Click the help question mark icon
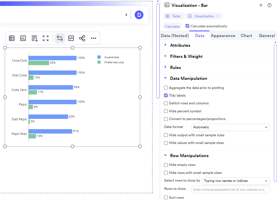 click(269, 5)
